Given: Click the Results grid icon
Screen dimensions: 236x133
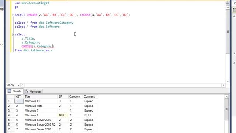Looking at the screenshot, I should (x=9, y=91).
